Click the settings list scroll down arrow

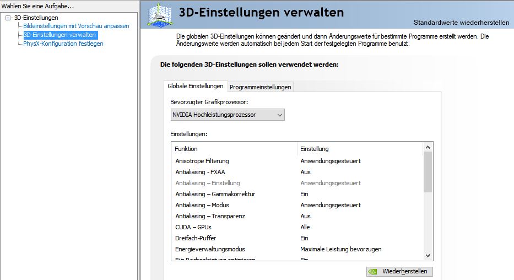point(428,255)
